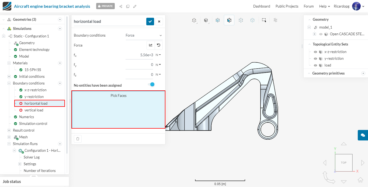Toggle visibility of load entity set

[x=315, y=65]
